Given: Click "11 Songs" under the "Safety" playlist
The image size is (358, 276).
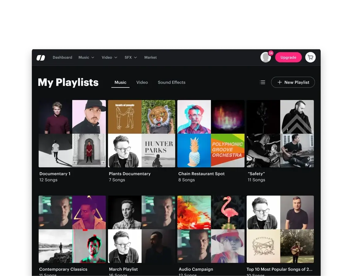Looking at the screenshot, I should (257, 180).
